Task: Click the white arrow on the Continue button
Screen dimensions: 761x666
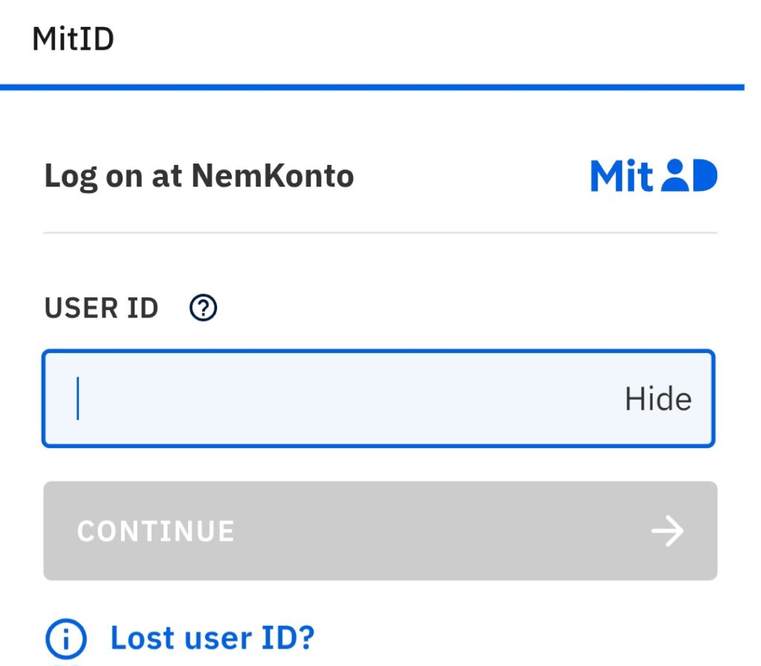Action: 667,531
